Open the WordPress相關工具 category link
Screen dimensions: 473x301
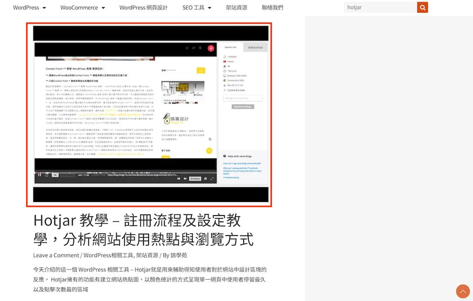coord(108,255)
